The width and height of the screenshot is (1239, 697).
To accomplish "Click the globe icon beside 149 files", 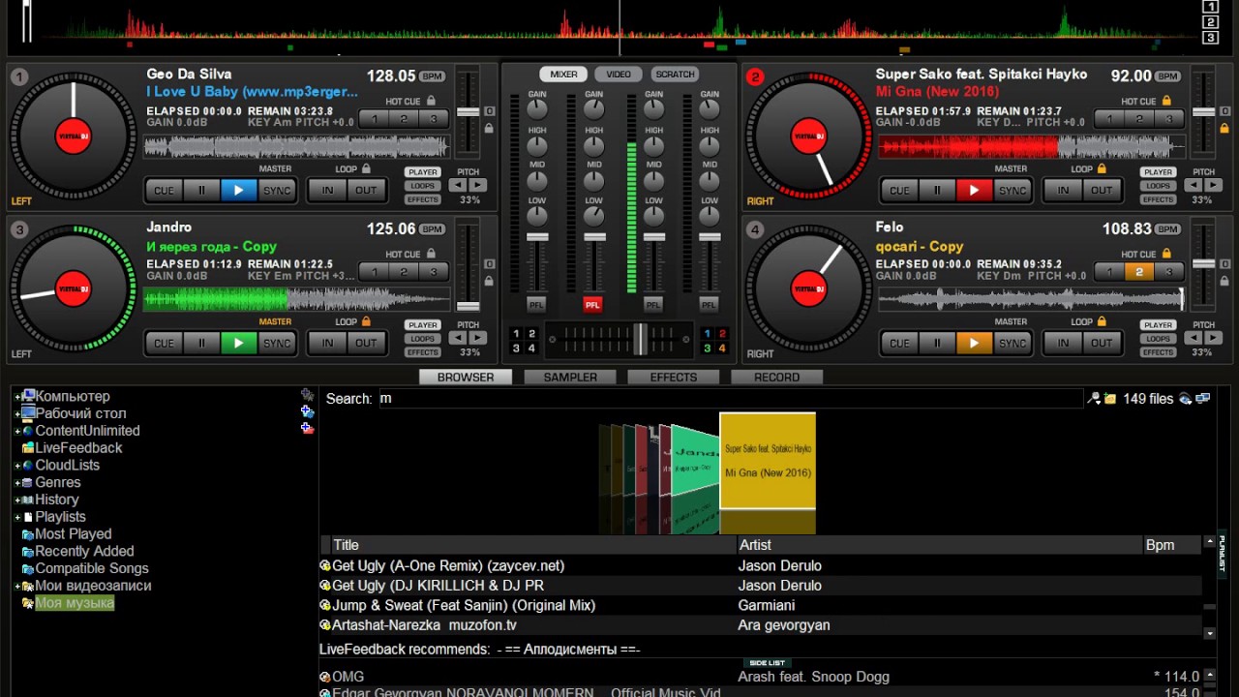I will (x=1185, y=399).
